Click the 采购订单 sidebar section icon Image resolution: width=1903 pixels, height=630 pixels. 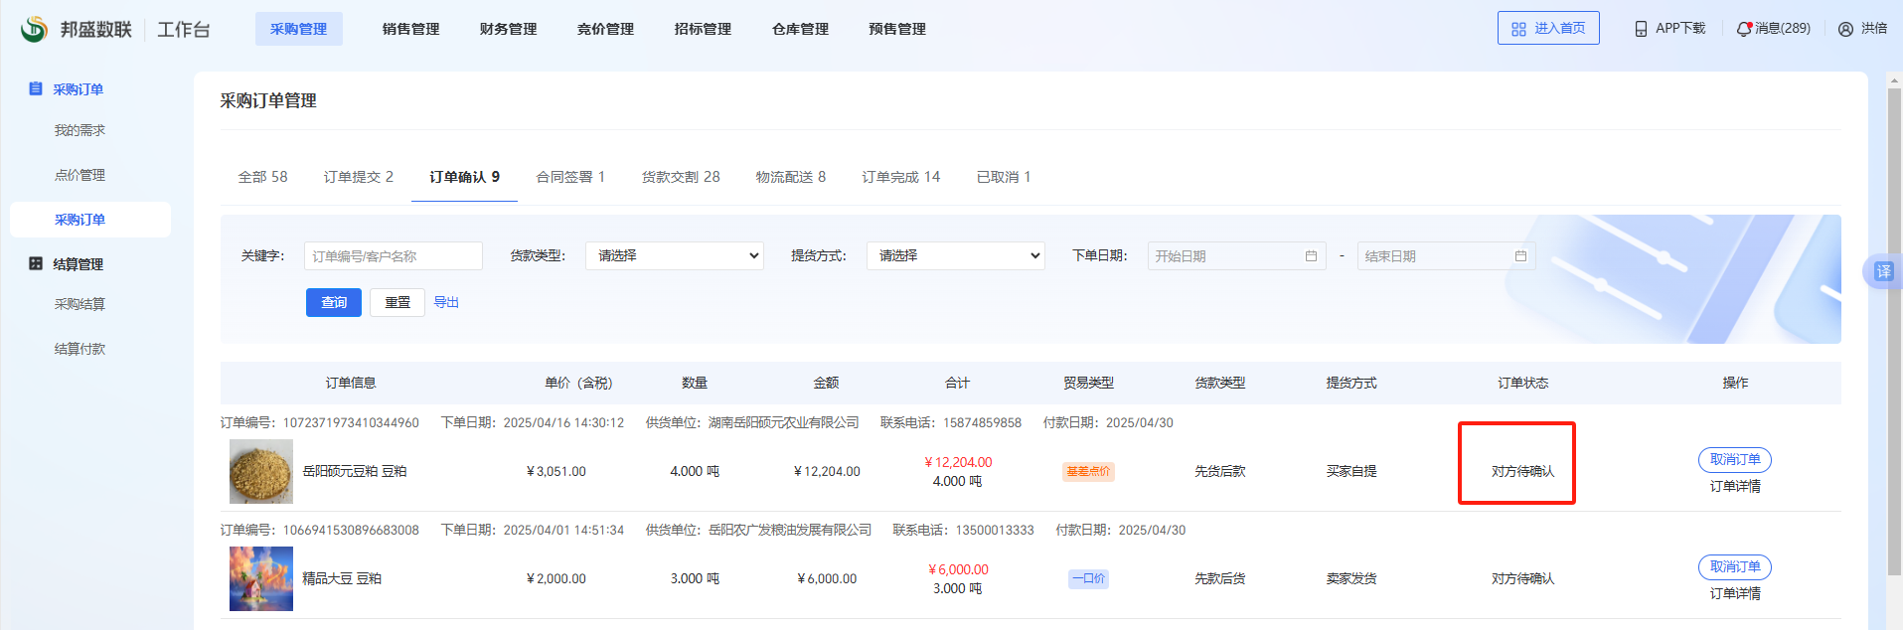coord(36,88)
